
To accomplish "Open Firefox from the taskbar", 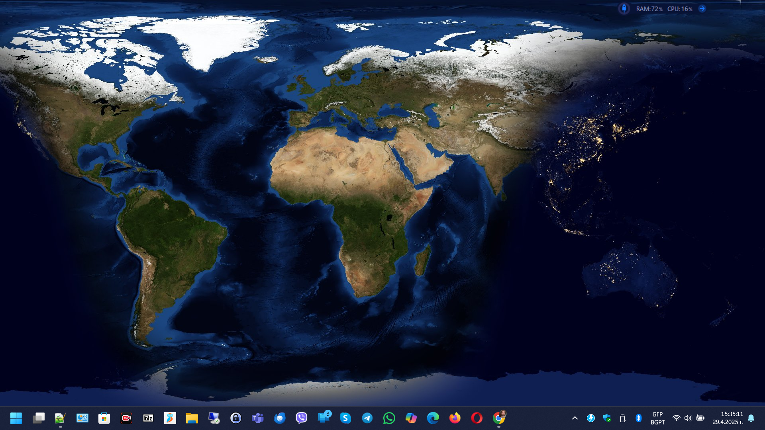I will tap(455, 418).
